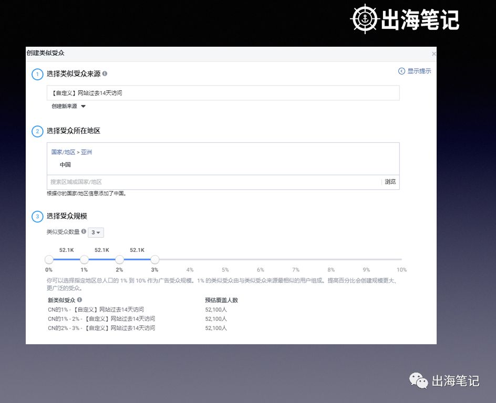Click the info icon beside 选择类似受众来源 heading

tap(105, 74)
